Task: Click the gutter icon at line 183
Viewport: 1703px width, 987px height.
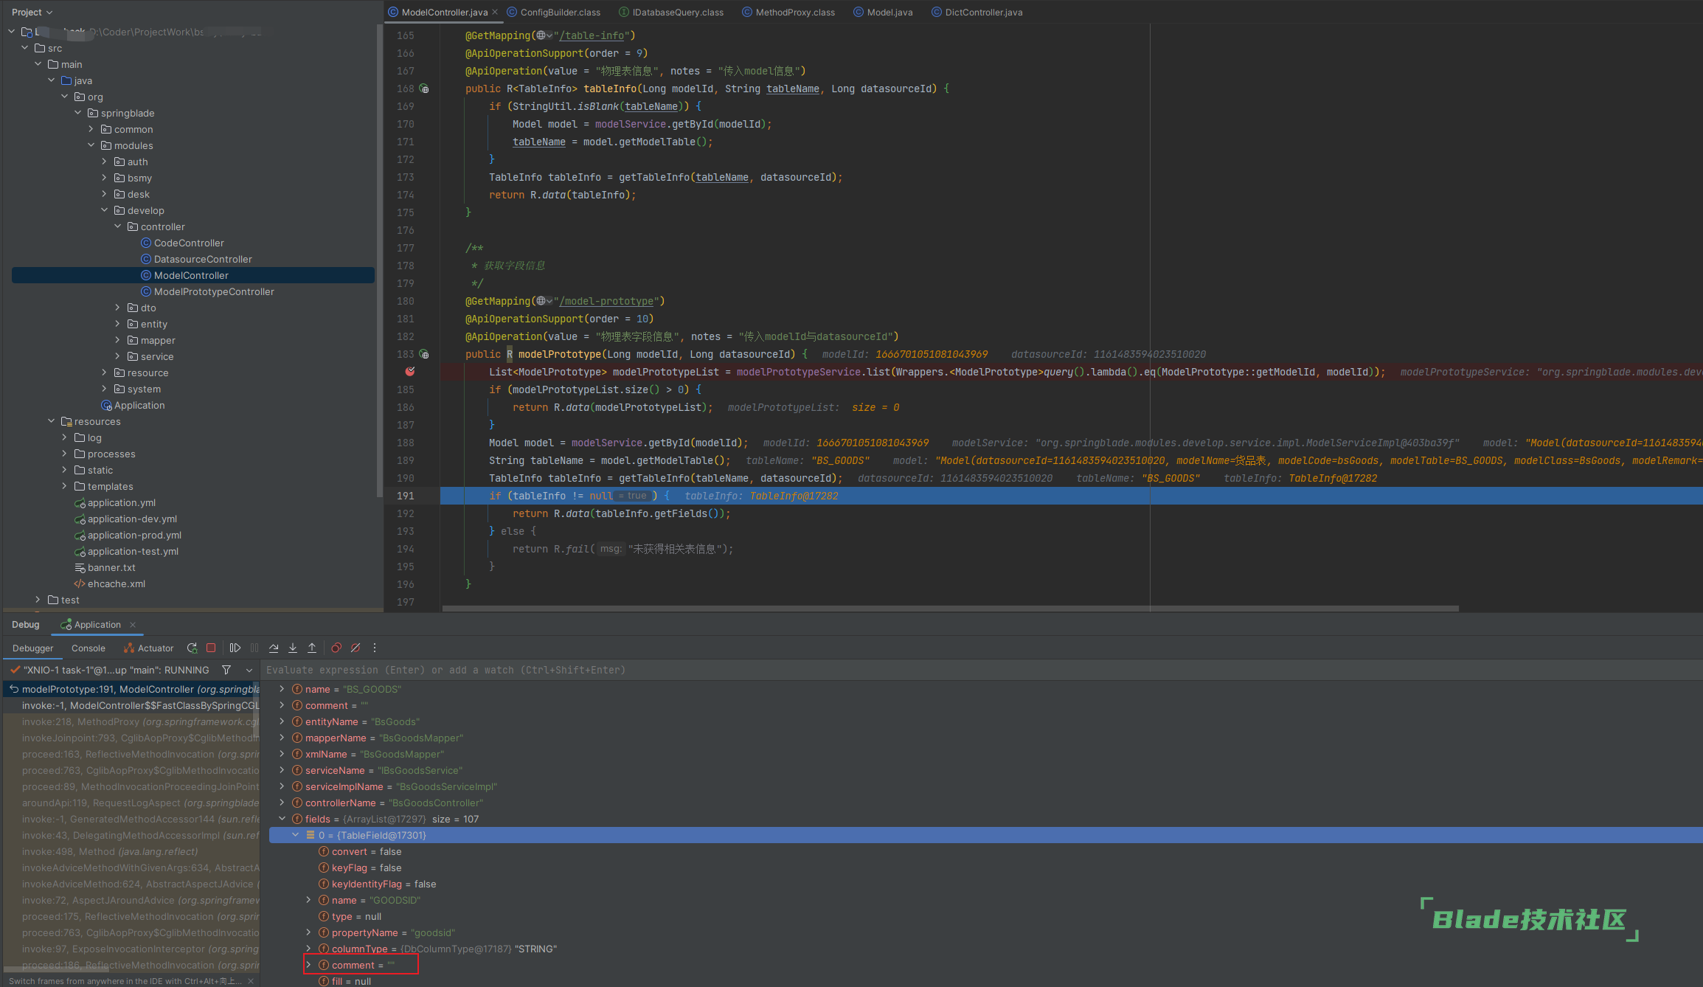Action: (x=424, y=354)
